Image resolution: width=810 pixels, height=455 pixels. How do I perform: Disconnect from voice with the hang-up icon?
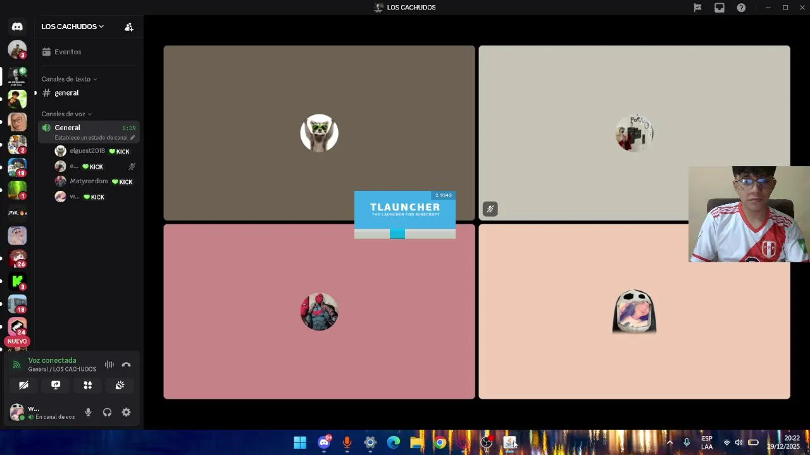click(127, 365)
